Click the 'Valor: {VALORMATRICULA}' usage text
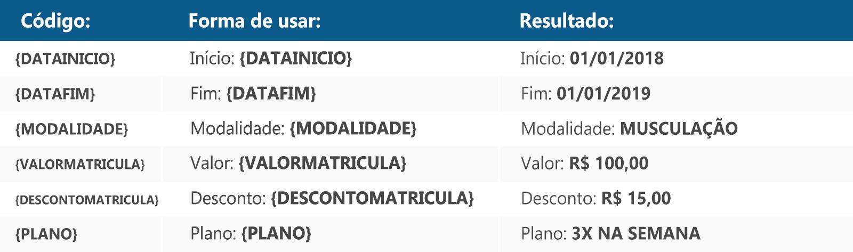 298,163
